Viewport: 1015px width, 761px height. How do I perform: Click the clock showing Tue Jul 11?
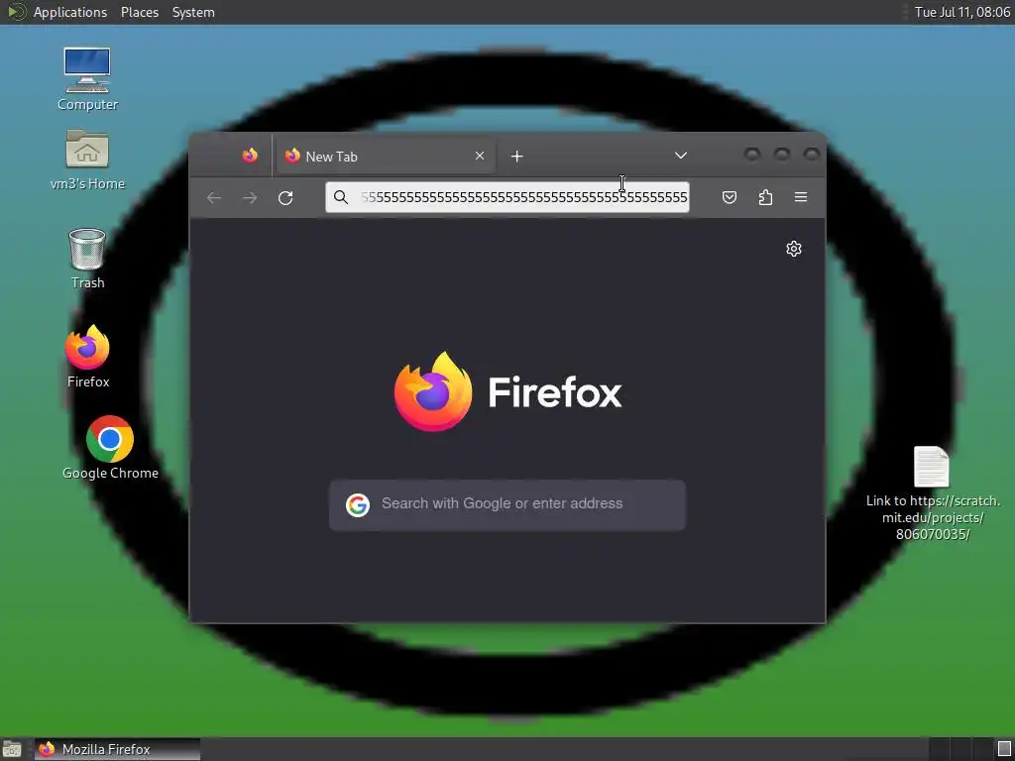coord(961,12)
